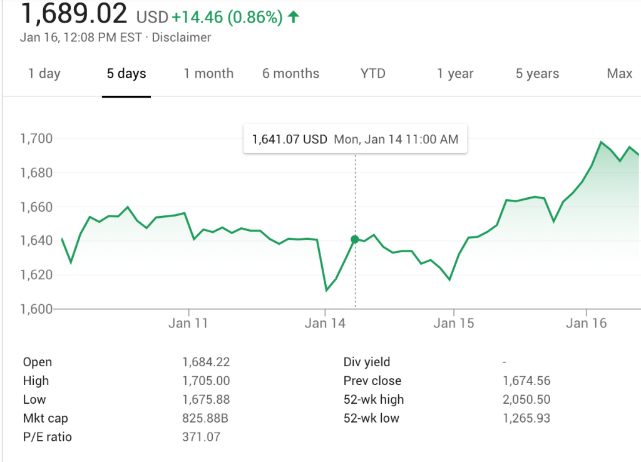Image resolution: width=641 pixels, height=462 pixels.
Task: Click the Jan 14 date axis label
Action: 324,324
